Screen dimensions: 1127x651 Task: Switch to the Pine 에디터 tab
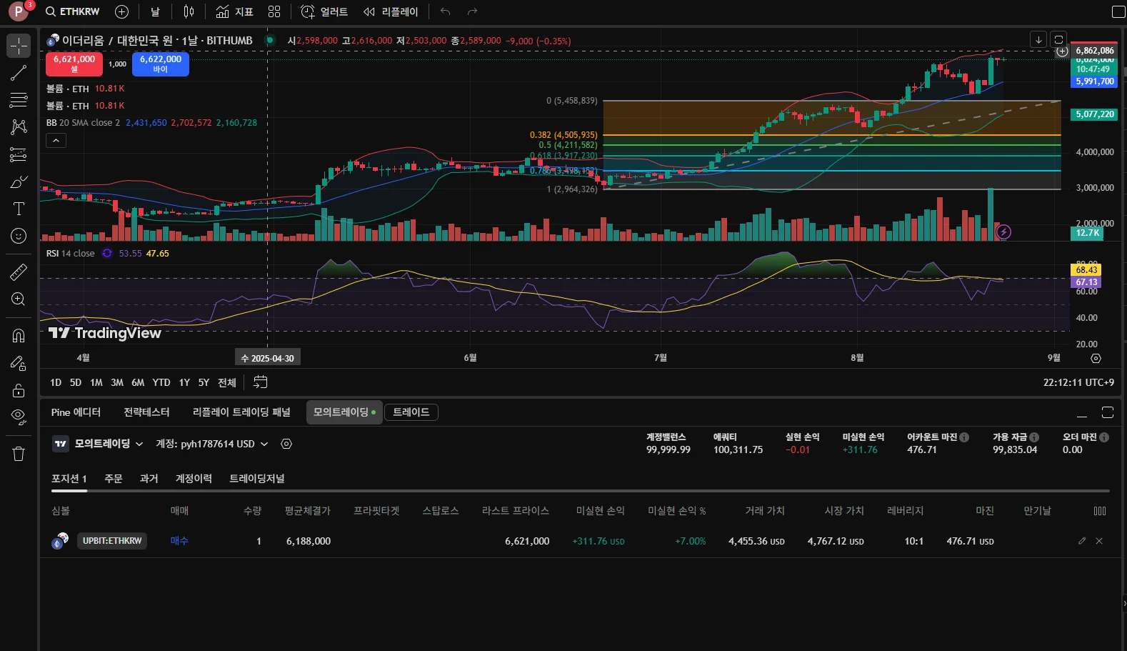click(76, 412)
